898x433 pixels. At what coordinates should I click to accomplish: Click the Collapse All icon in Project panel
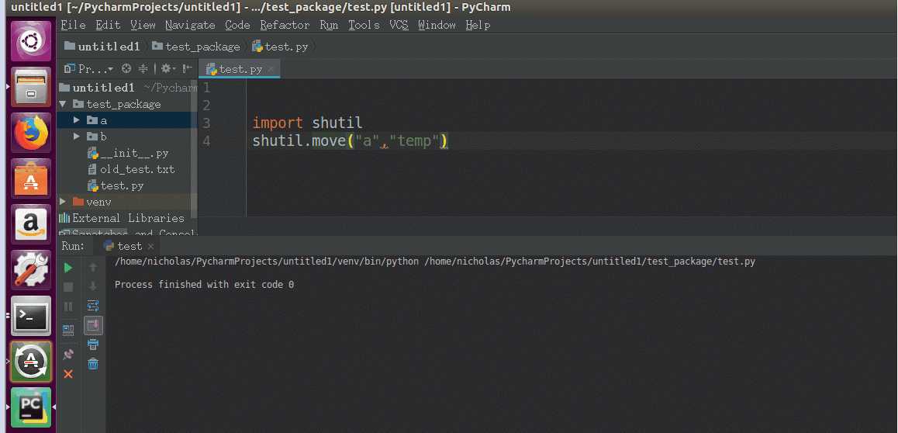(143, 69)
